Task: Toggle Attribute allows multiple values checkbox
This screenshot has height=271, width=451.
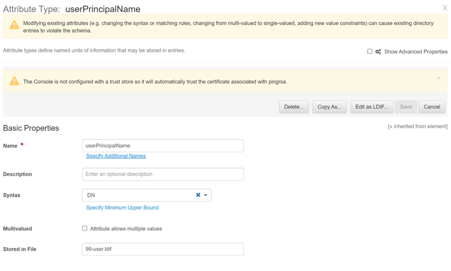Action: point(85,228)
